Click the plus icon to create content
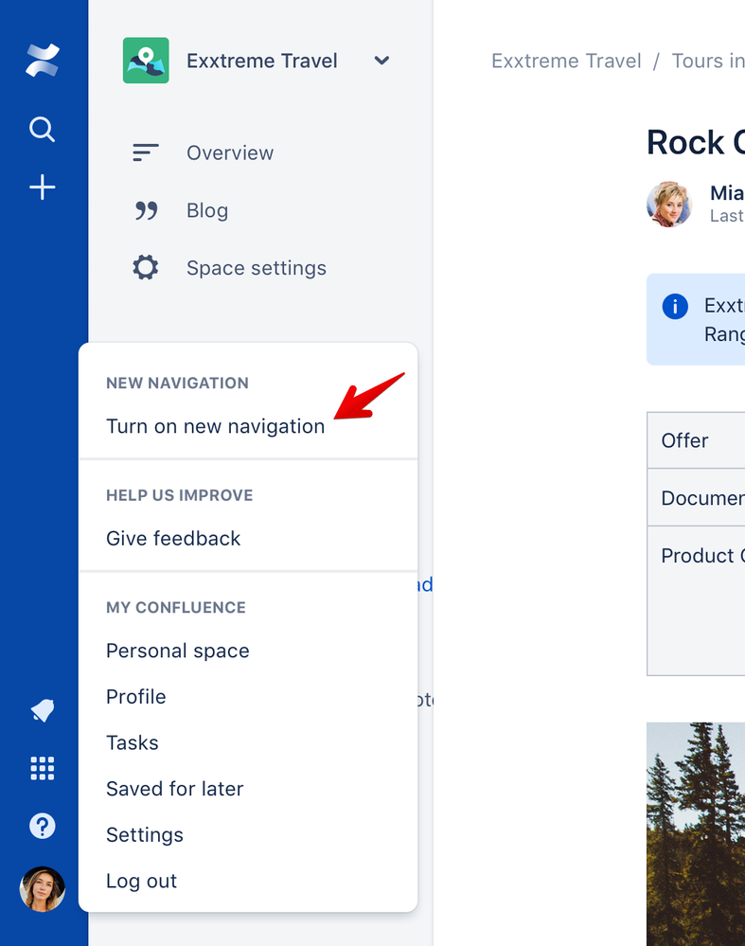The width and height of the screenshot is (745, 946). tap(42, 187)
